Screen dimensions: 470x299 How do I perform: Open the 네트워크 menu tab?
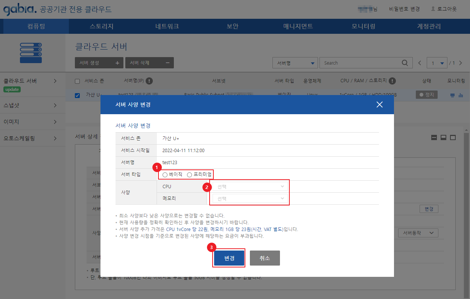point(167,26)
